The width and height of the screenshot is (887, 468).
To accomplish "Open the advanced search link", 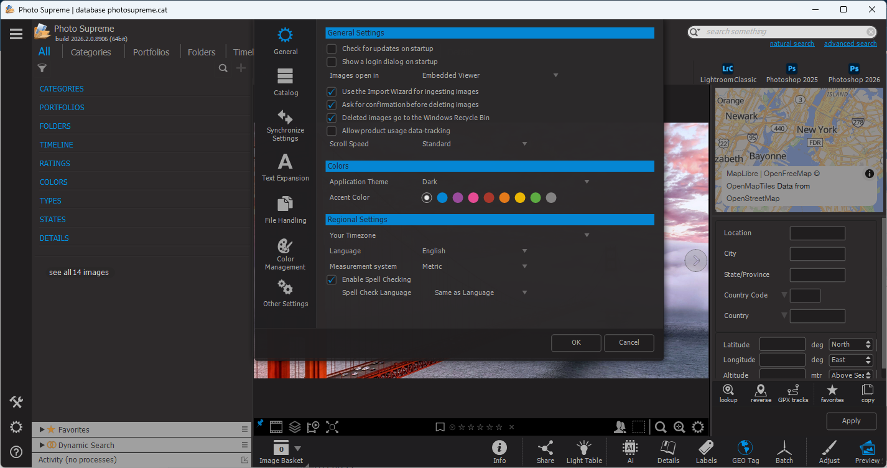I will pyautogui.click(x=850, y=44).
